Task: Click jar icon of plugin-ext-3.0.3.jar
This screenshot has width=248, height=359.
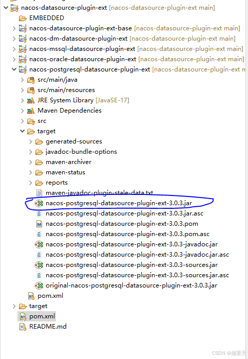Action: tap(39, 203)
